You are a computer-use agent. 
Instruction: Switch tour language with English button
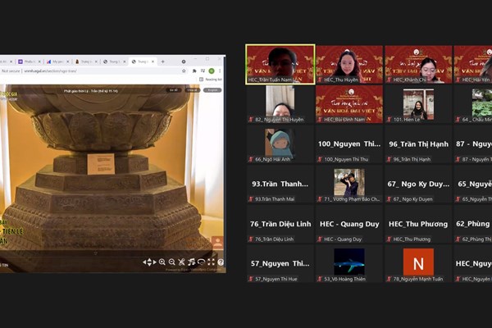pos(212,90)
